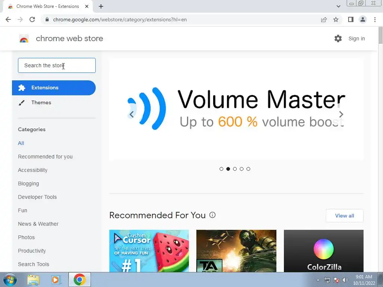383x287 pixels.
Task: Close the Chrome Web Store tab
Action: tap(87, 6)
